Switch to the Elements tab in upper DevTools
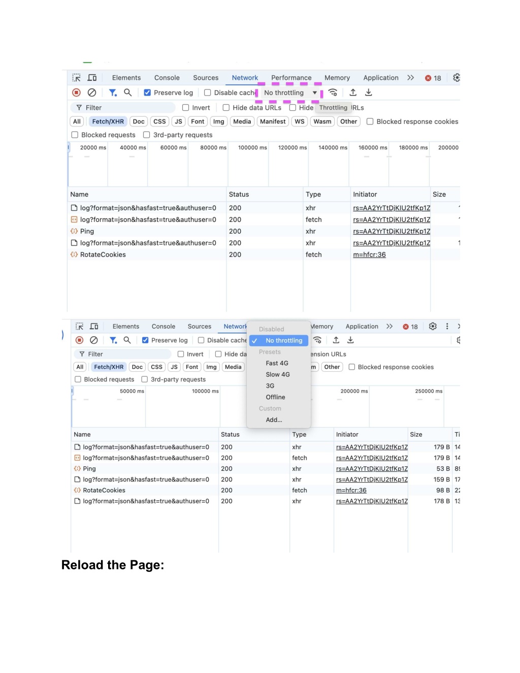Viewport: 520px width, 673px height. pyautogui.click(x=126, y=78)
